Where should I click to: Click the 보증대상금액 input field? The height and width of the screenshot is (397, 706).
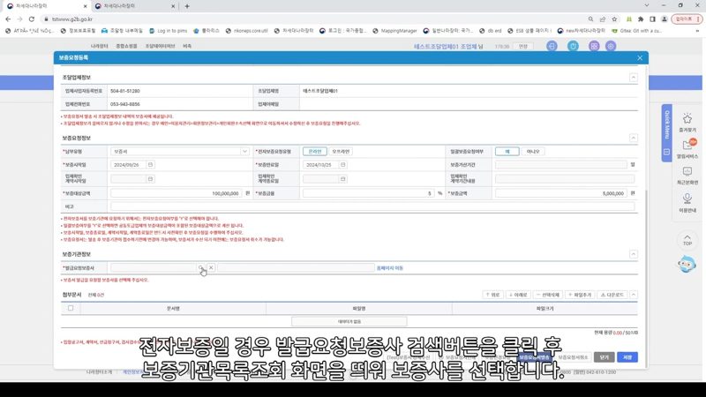tap(176, 193)
